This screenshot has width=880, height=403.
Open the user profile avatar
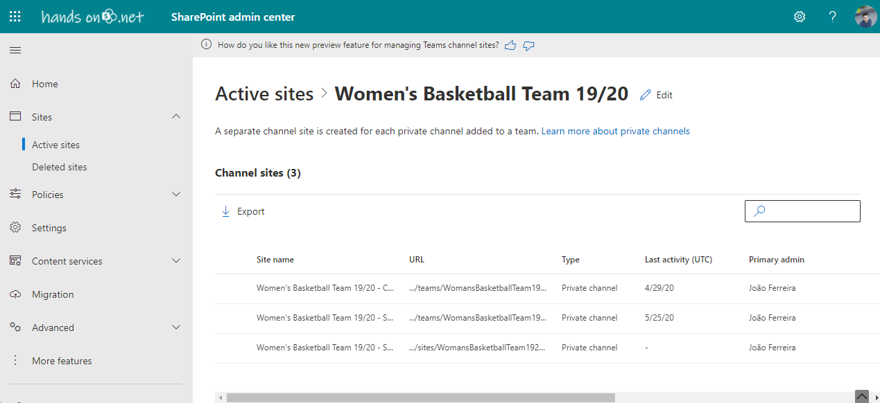click(865, 17)
